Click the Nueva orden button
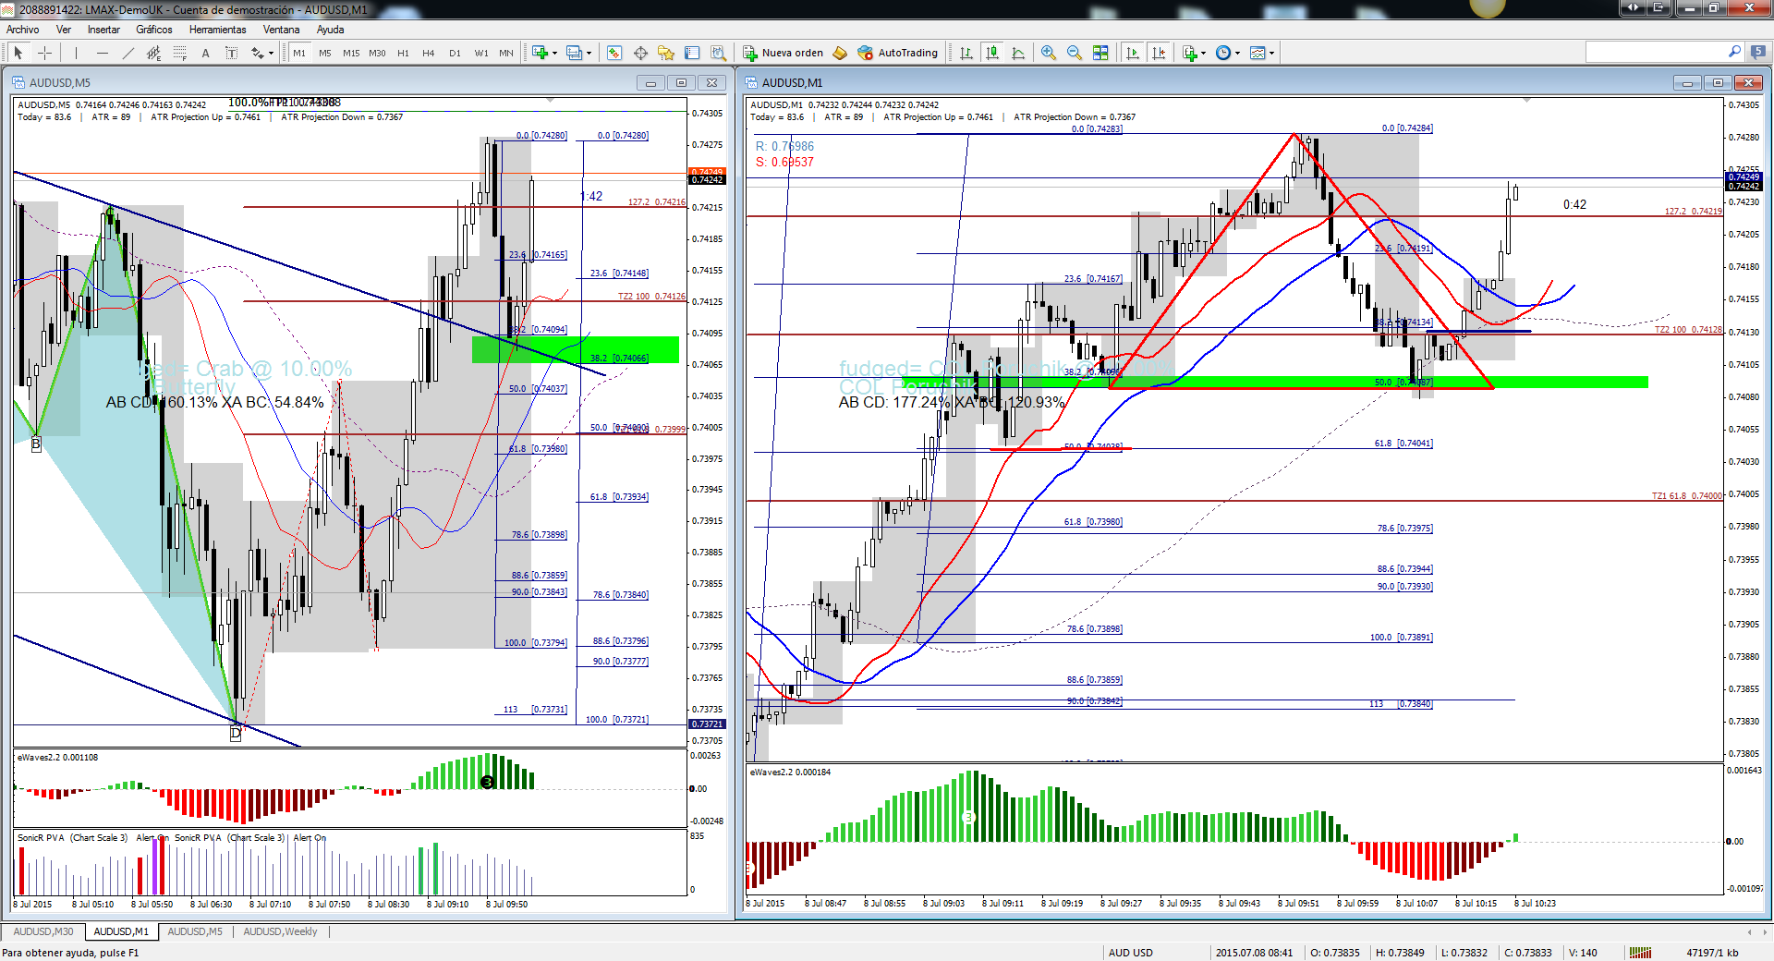Screen dimensions: 1774x961 pyautogui.click(x=784, y=53)
